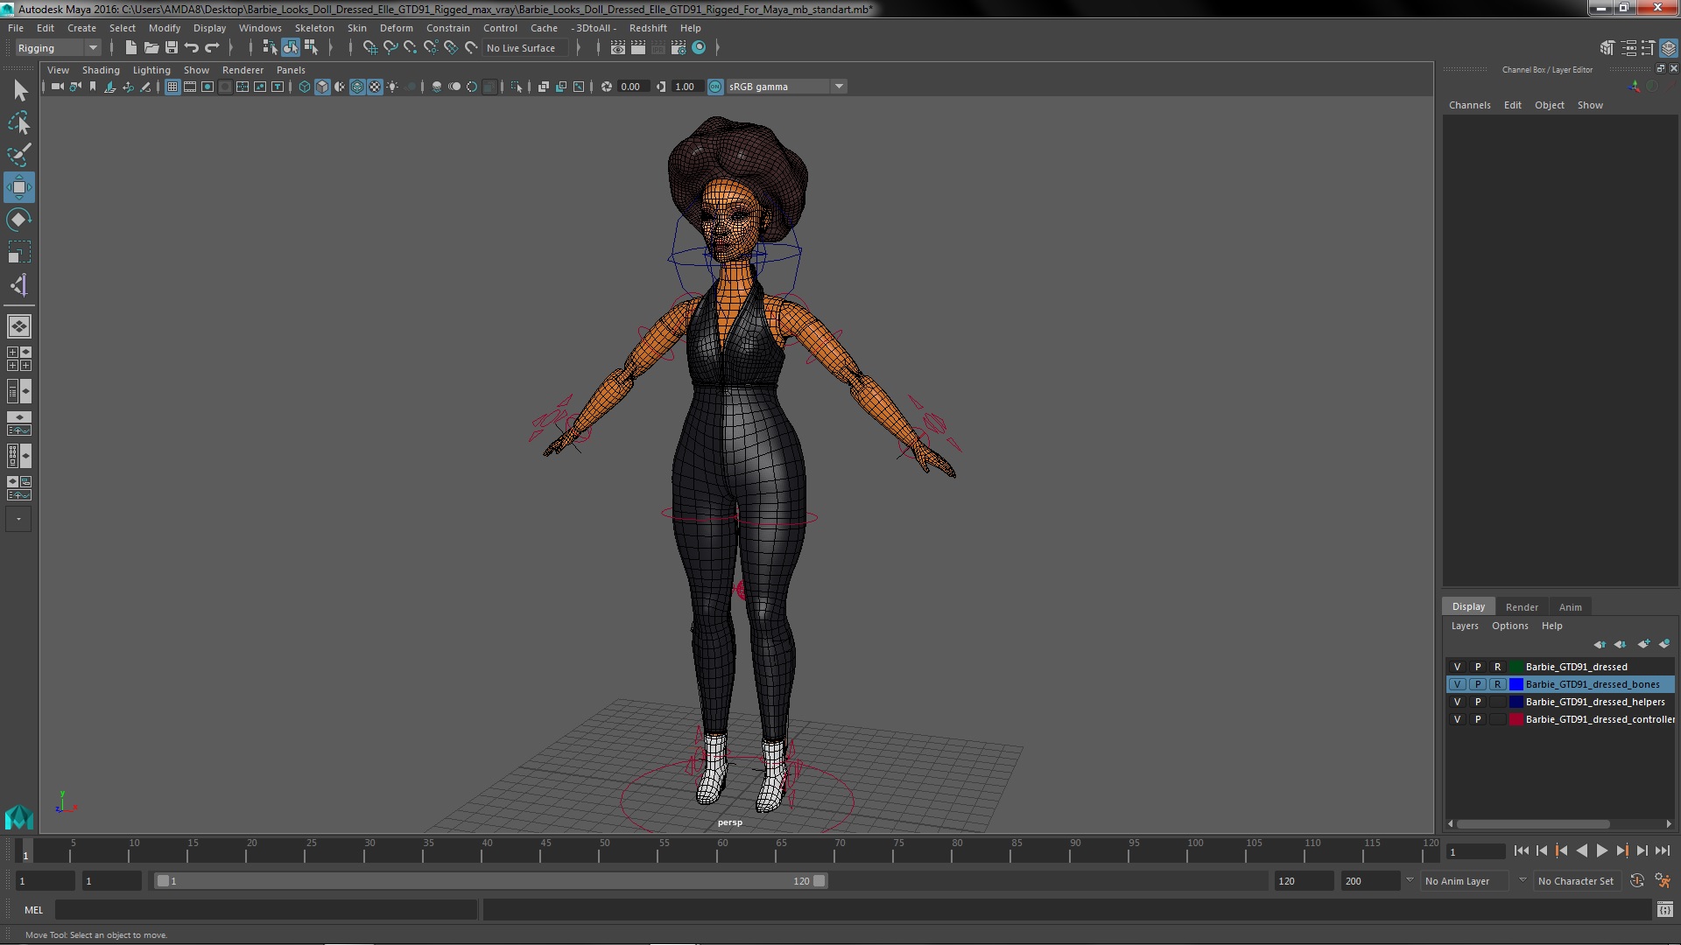Open Script Editor icon
This screenshot has height=945, width=1681.
coord(1664,910)
